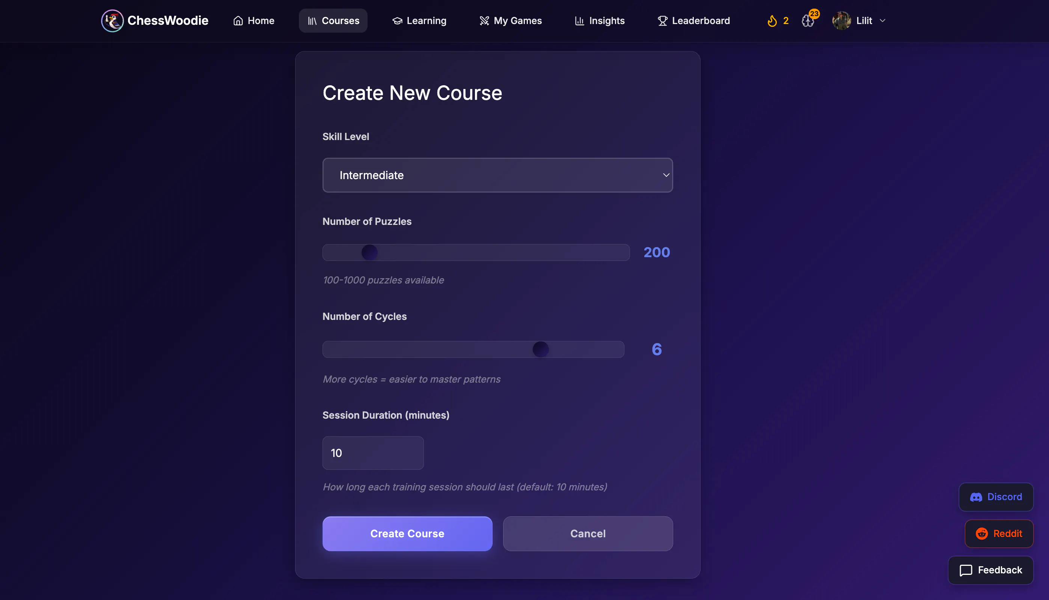Click the Home house icon

pyautogui.click(x=238, y=21)
